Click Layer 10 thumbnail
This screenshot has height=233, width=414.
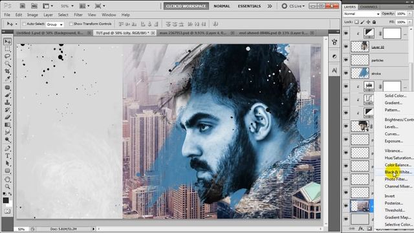(x=360, y=47)
